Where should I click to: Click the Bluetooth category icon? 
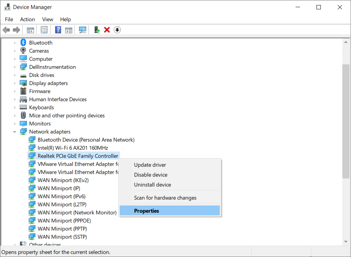click(x=23, y=42)
